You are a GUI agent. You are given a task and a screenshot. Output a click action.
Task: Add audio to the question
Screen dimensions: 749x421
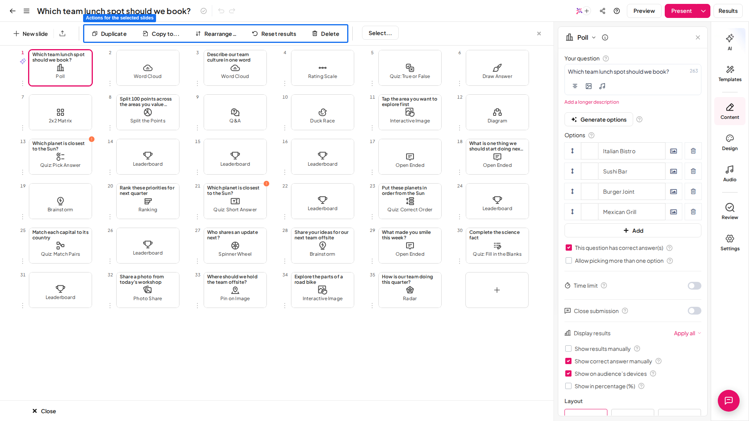pyautogui.click(x=602, y=86)
